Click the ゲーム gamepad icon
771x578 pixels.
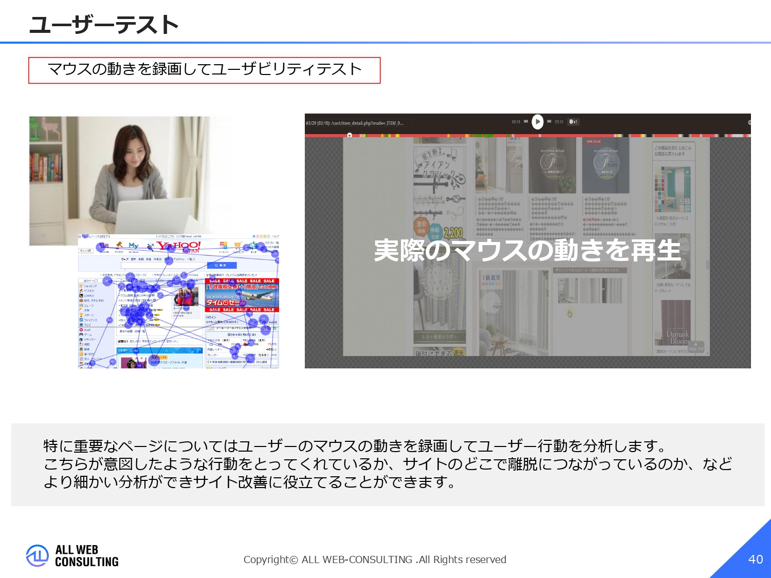[x=81, y=334]
